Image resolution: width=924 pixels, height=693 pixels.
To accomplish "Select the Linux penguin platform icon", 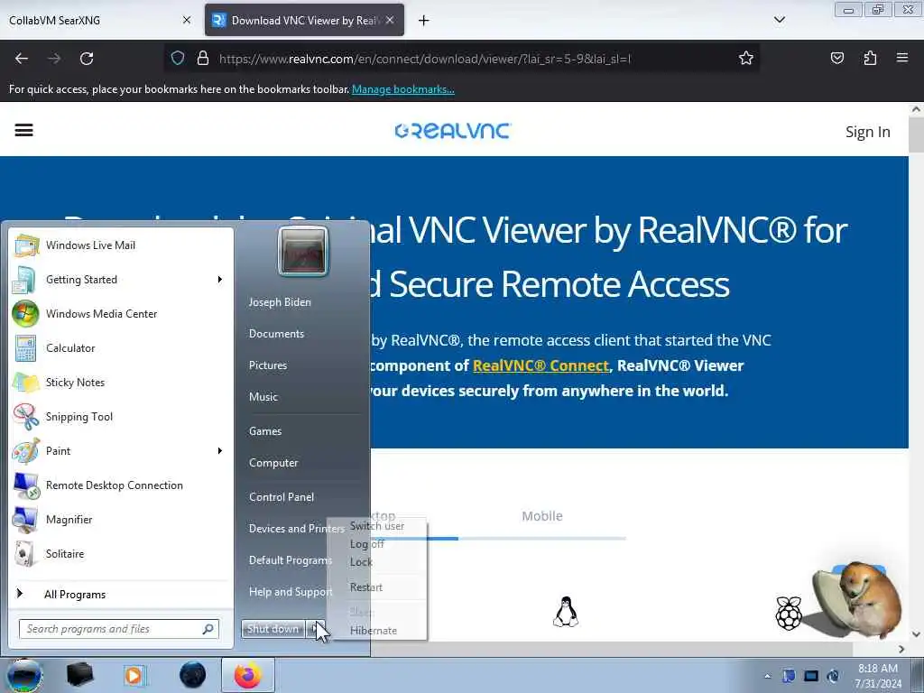I will tap(566, 612).
